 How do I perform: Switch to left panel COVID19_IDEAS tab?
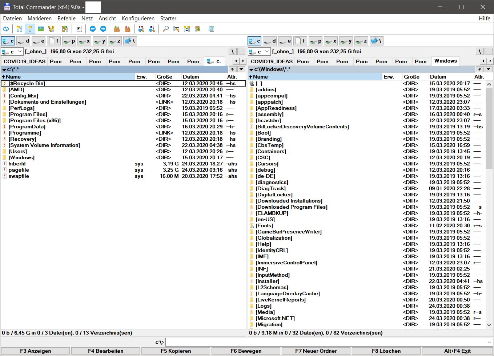24,61
